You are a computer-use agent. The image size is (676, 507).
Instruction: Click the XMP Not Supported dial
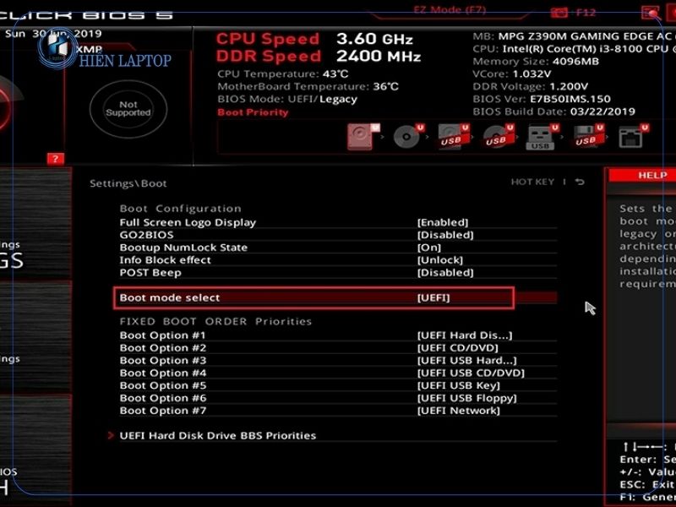pos(128,109)
